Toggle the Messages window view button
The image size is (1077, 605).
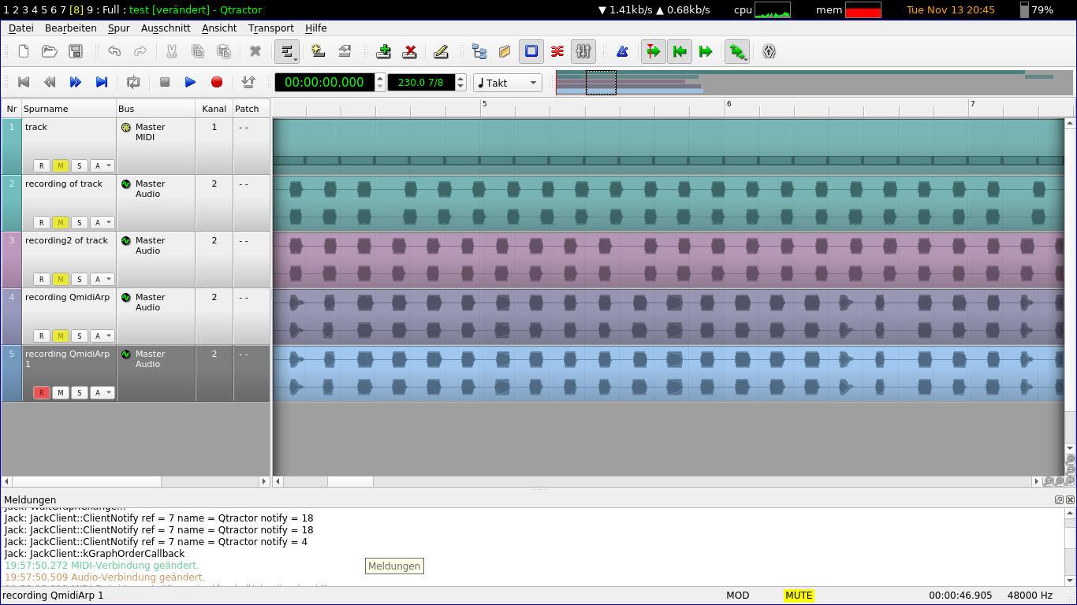pyautogui.click(x=531, y=51)
